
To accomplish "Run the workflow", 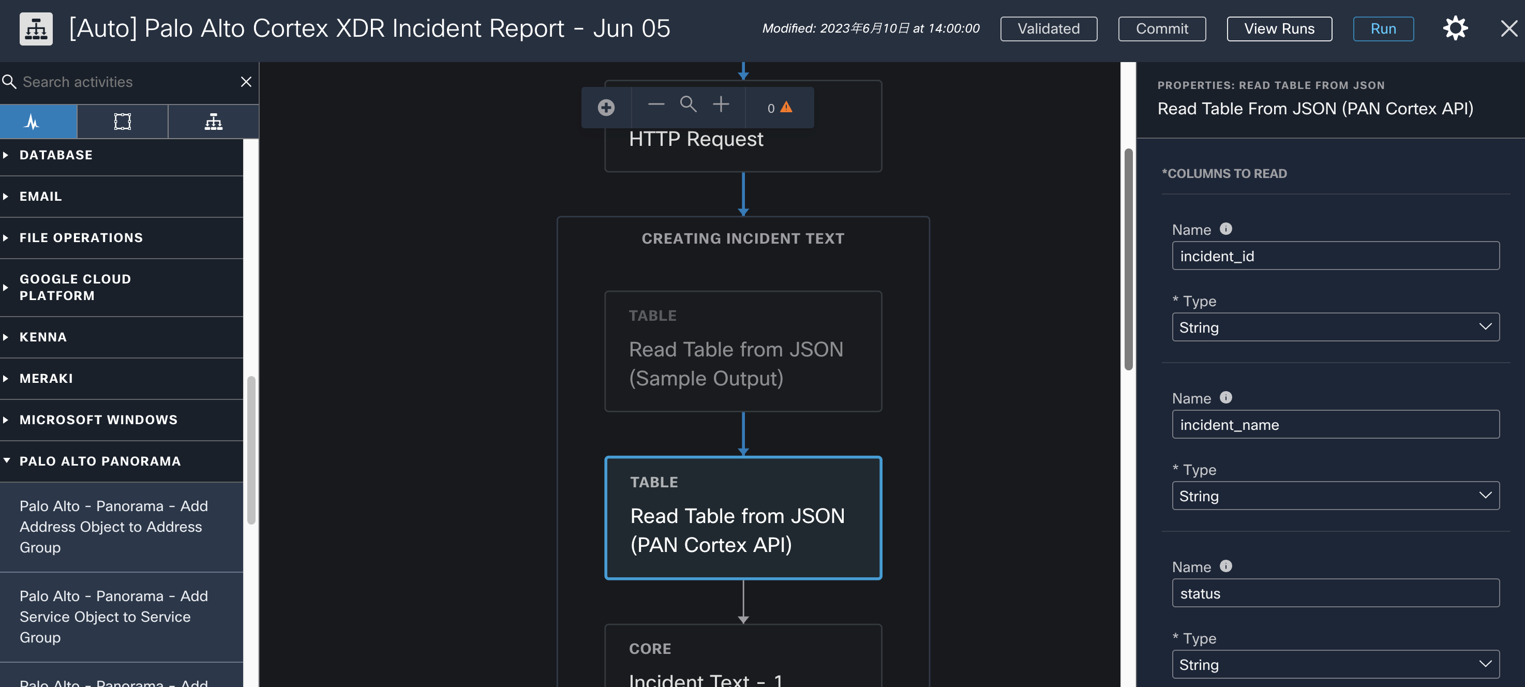I will [1383, 28].
